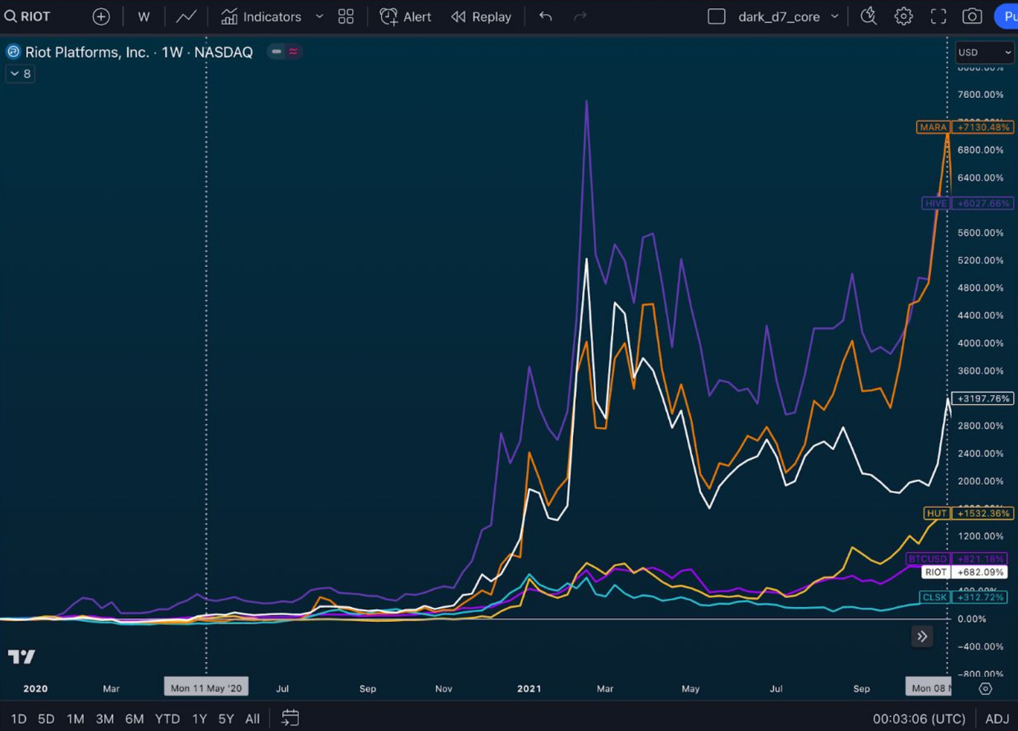The image size is (1018, 731).
Task: Open the multi-chart layout grid icon
Action: point(346,16)
